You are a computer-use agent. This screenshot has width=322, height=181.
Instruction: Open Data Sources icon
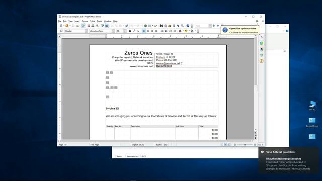point(174,26)
